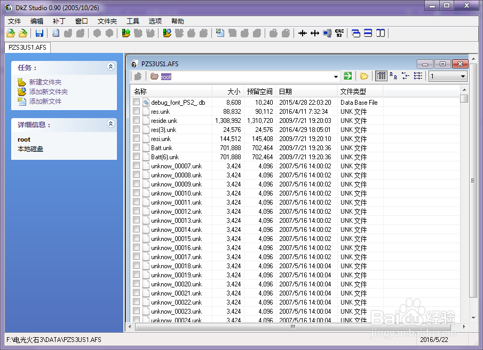Open the 文件 menu
483x350 pixels.
click(14, 21)
